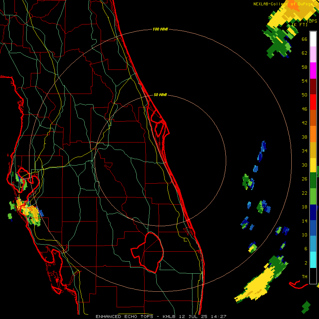
Task: Choose the burnt orange legend swatch
Action: [x=313, y=118]
